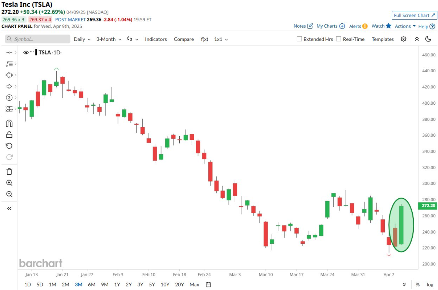The width and height of the screenshot is (438, 290).
Task: Click the zoom out magnifier icon
Action: [9, 194]
